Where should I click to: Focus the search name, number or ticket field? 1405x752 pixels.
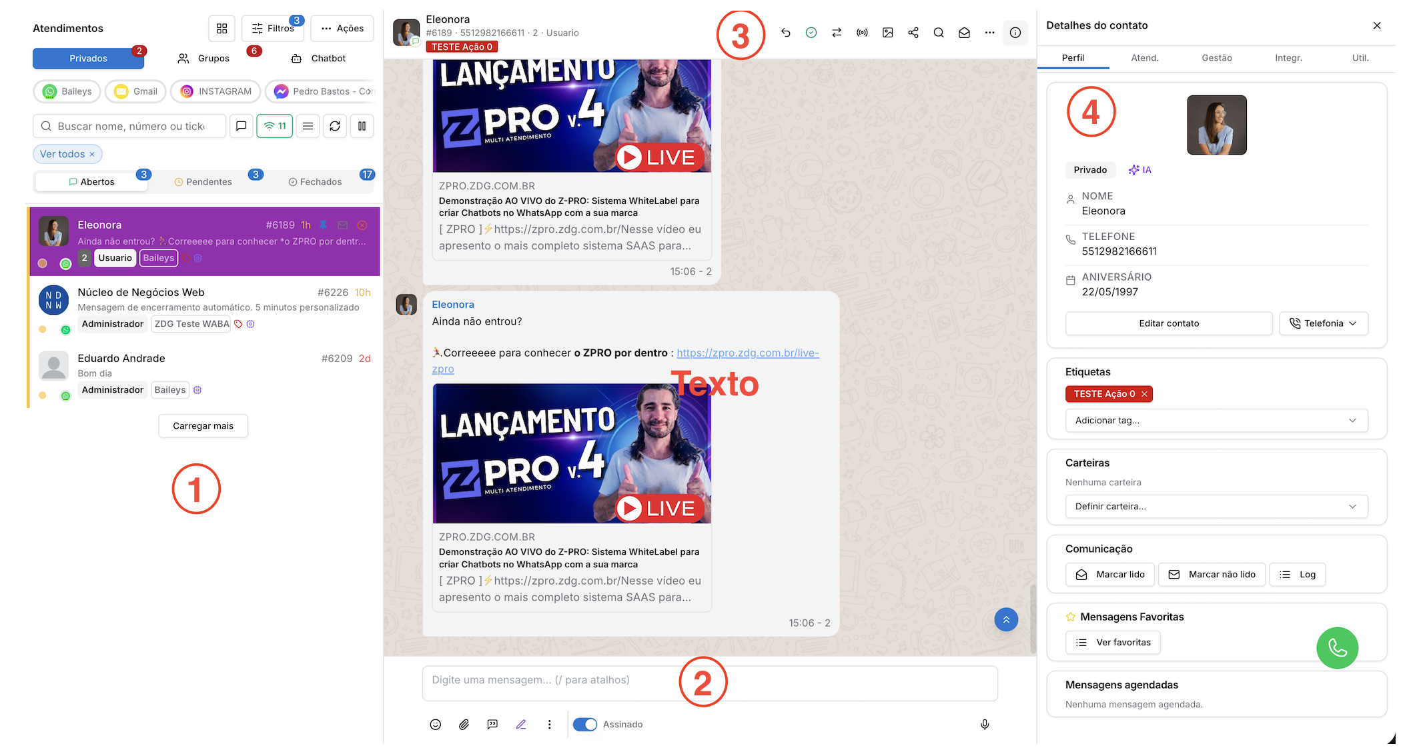pos(129,126)
